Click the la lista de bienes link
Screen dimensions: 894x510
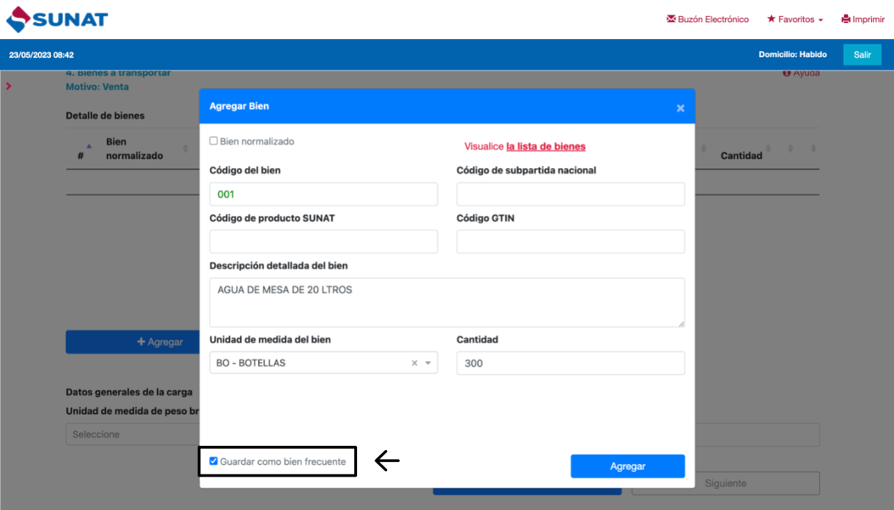point(545,146)
